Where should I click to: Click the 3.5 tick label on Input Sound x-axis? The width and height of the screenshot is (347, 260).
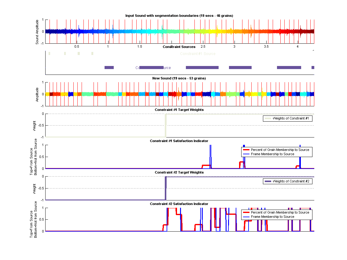(266, 46)
